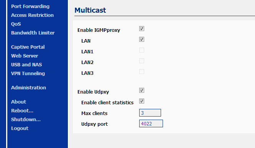Check the LAN1 checkbox
255x148 pixels.
coord(141,50)
